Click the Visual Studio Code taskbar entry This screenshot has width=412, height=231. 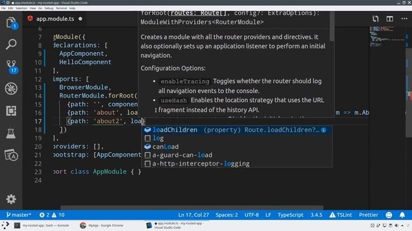(176, 225)
